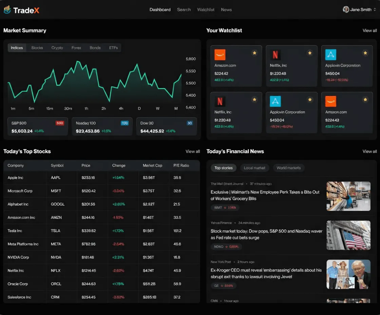Screen dimensions: 380x315
Task: Click the Applovin logo in bottom watchlist row
Action: [275, 101]
